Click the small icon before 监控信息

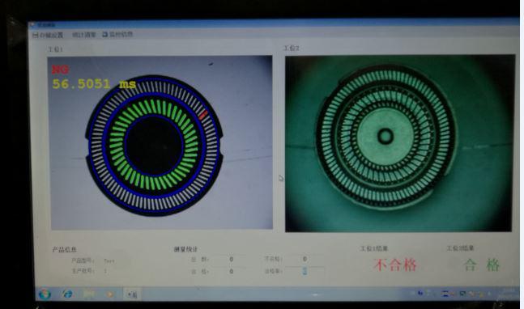click(105, 34)
